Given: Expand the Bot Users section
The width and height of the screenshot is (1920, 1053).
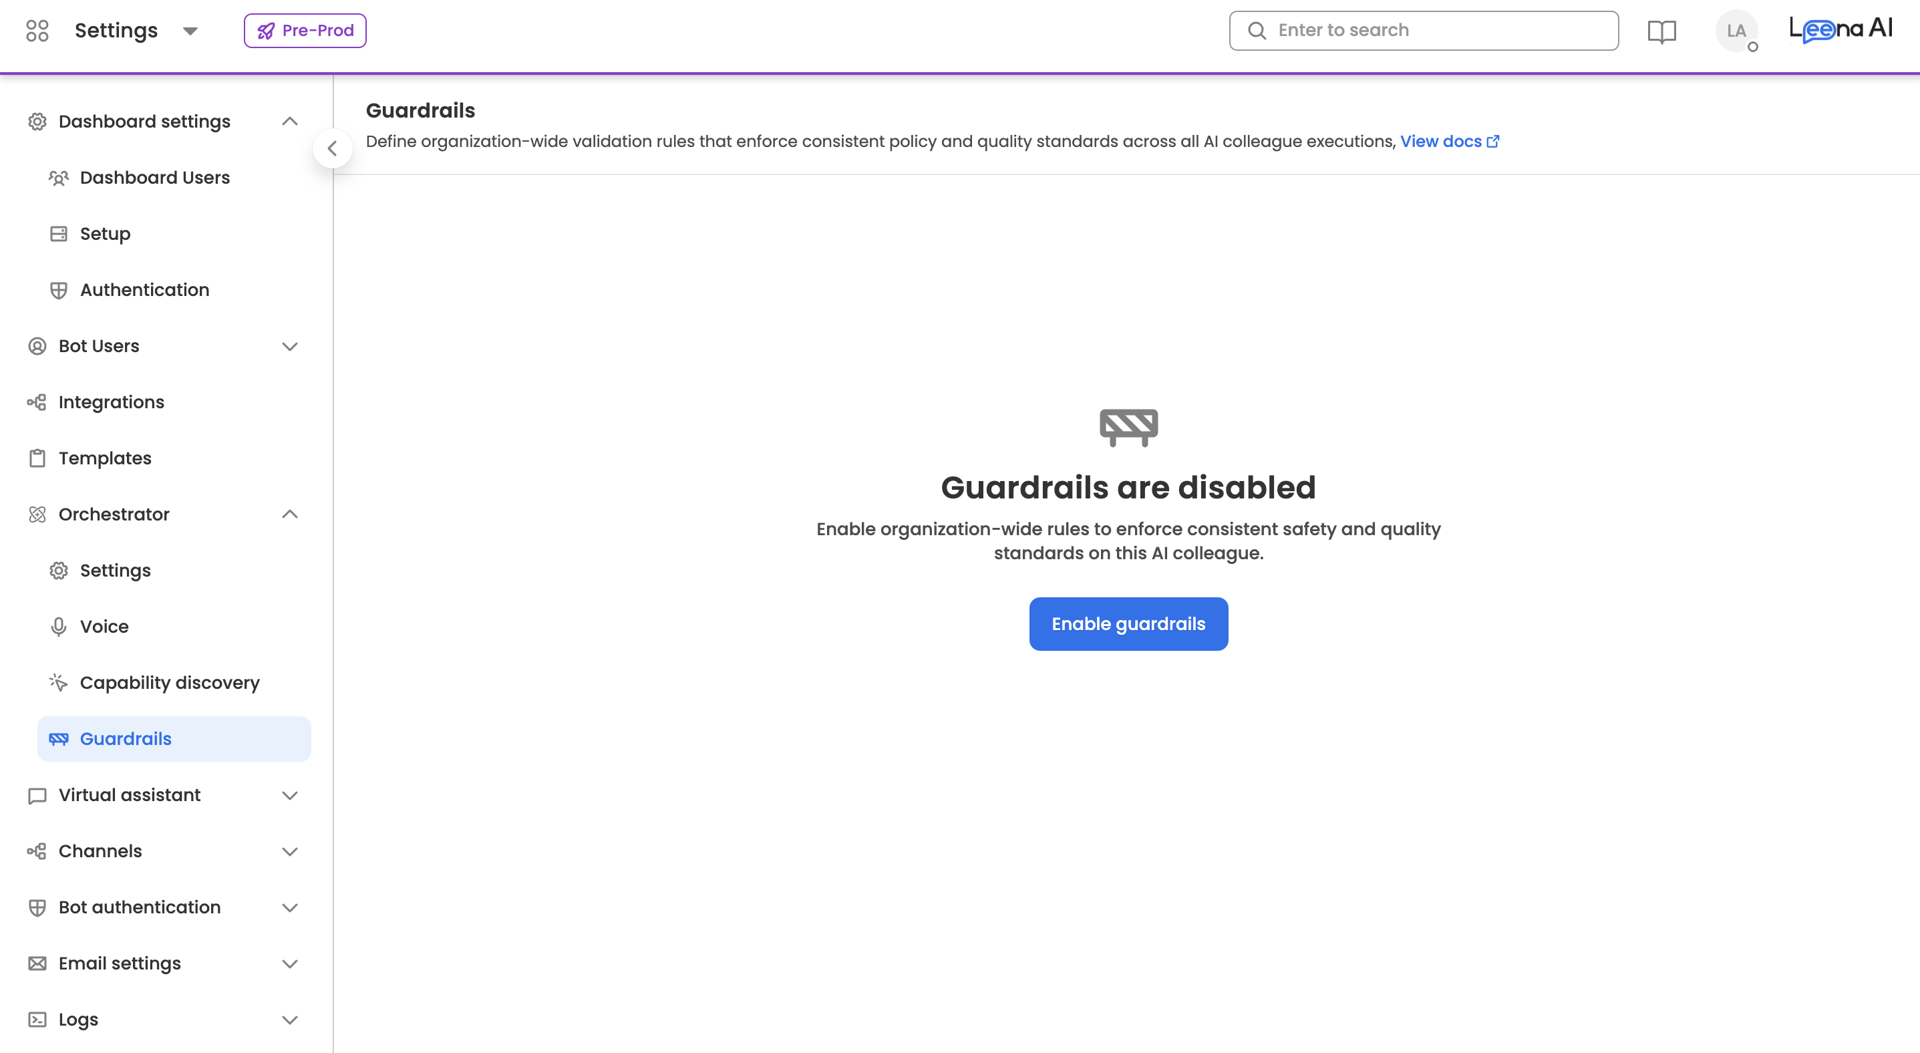Looking at the screenshot, I should click(290, 346).
